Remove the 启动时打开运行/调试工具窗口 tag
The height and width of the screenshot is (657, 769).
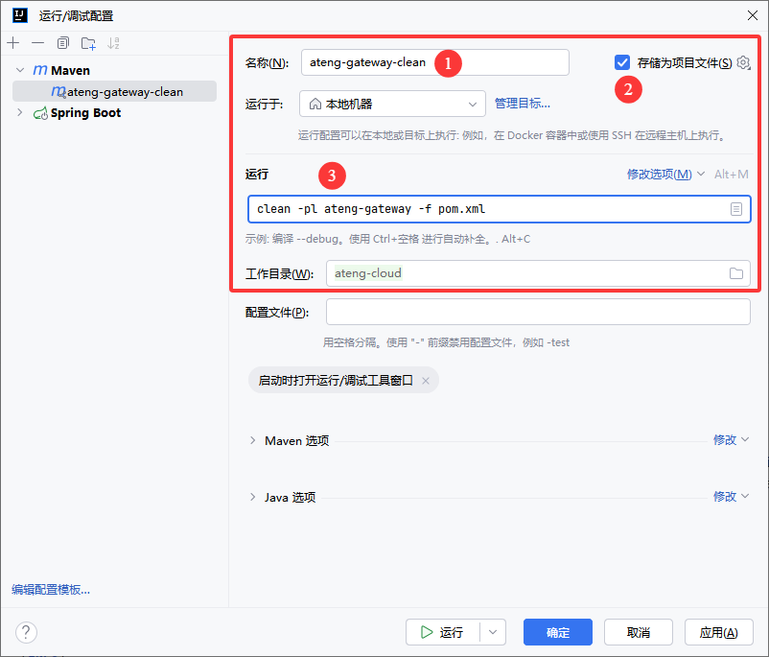click(426, 380)
